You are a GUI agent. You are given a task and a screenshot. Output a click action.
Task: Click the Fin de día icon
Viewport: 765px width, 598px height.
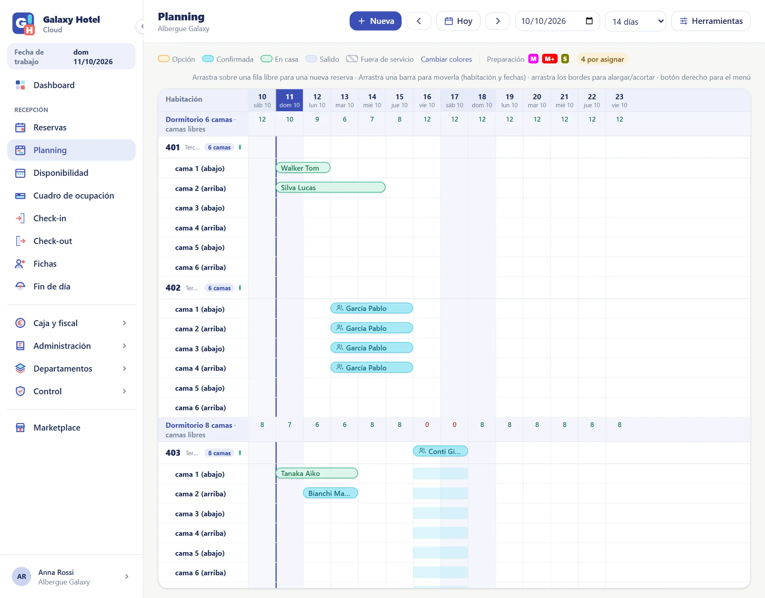20,287
